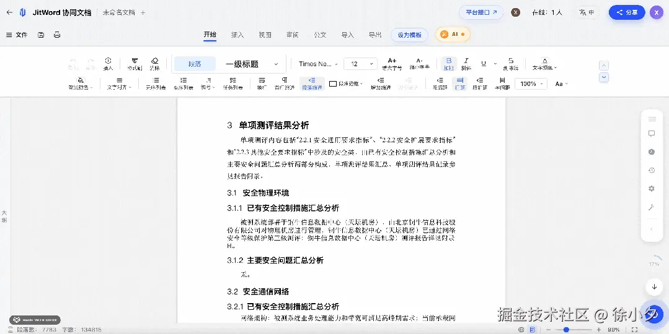
Task: Switch to the 导出 tab
Action: (x=375, y=35)
